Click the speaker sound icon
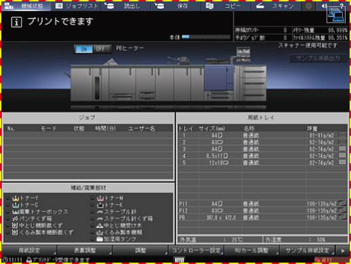 [x=324, y=6]
